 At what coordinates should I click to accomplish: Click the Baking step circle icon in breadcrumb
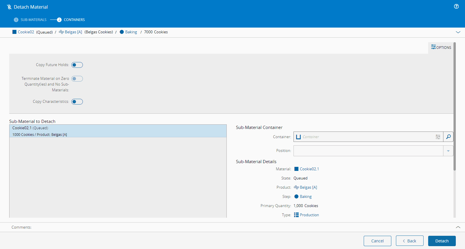[x=122, y=32]
